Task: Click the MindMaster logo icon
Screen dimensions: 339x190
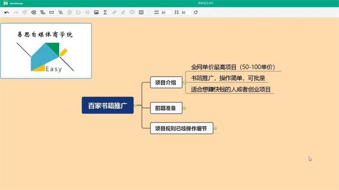Action: coord(6,3)
